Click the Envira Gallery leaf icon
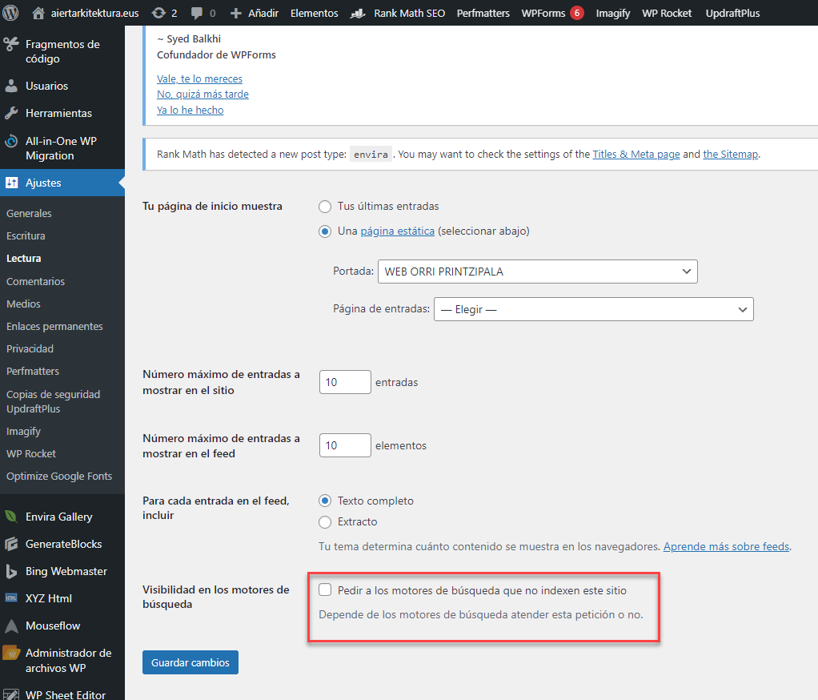818x700 pixels. point(11,517)
